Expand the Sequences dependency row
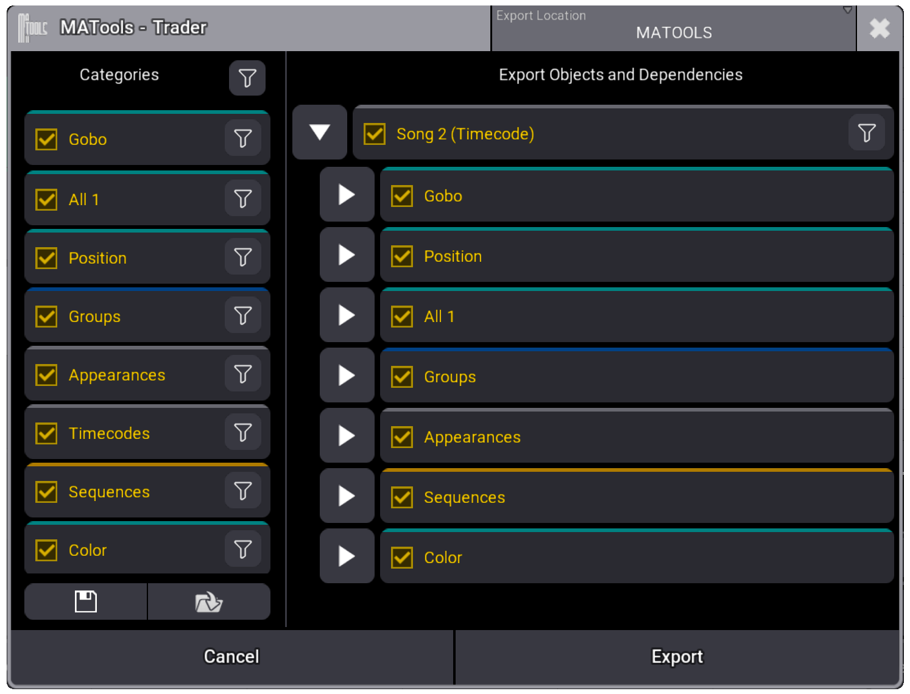910x694 pixels. pos(347,496)
